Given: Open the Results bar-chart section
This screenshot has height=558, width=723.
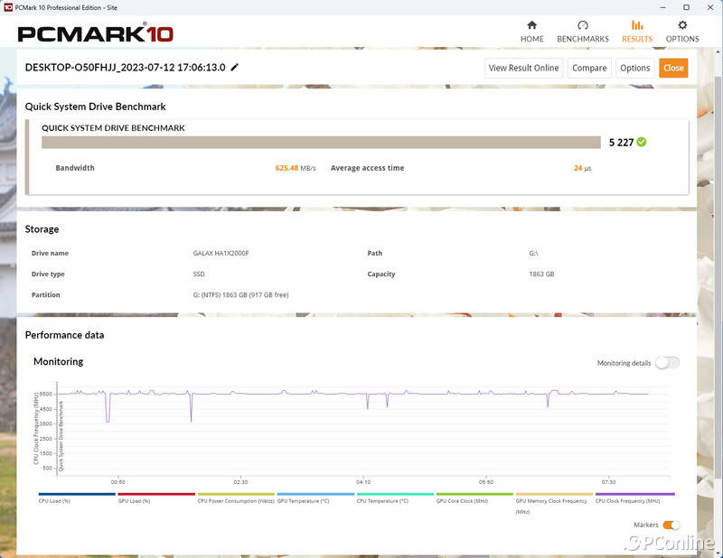Looking at the screenshot, I should [x=636, y=31].
